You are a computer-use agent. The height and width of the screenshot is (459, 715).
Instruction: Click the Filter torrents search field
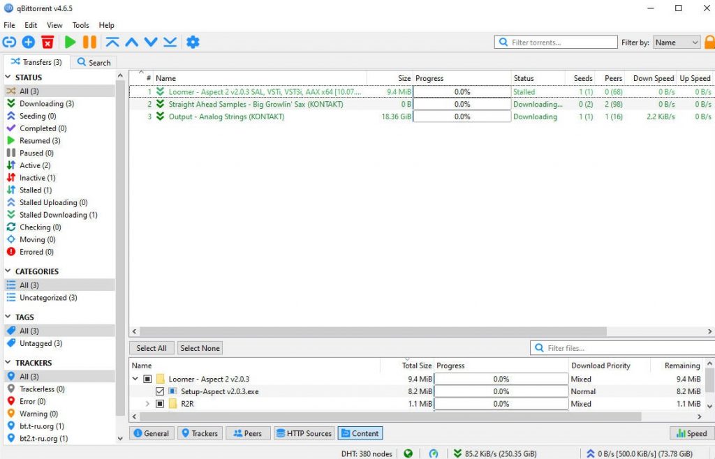(x=555, y=43)
